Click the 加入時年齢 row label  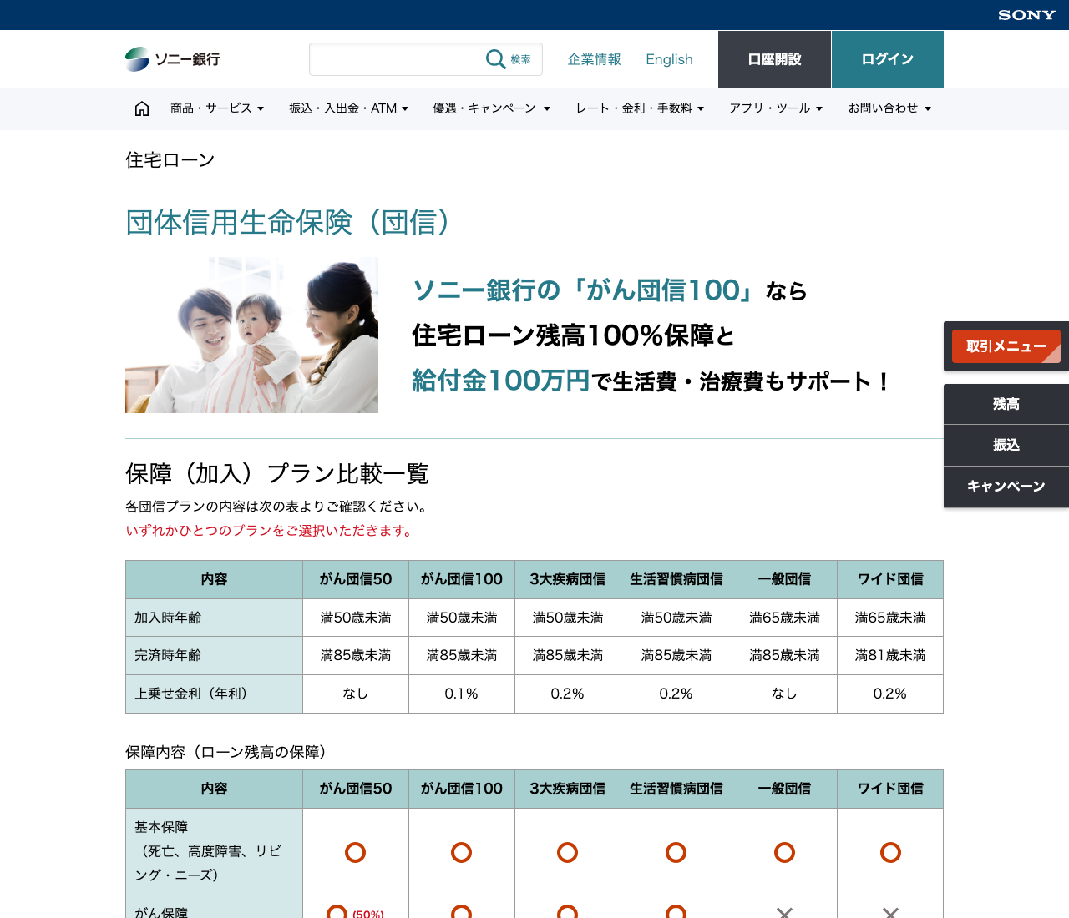(214, 618)
